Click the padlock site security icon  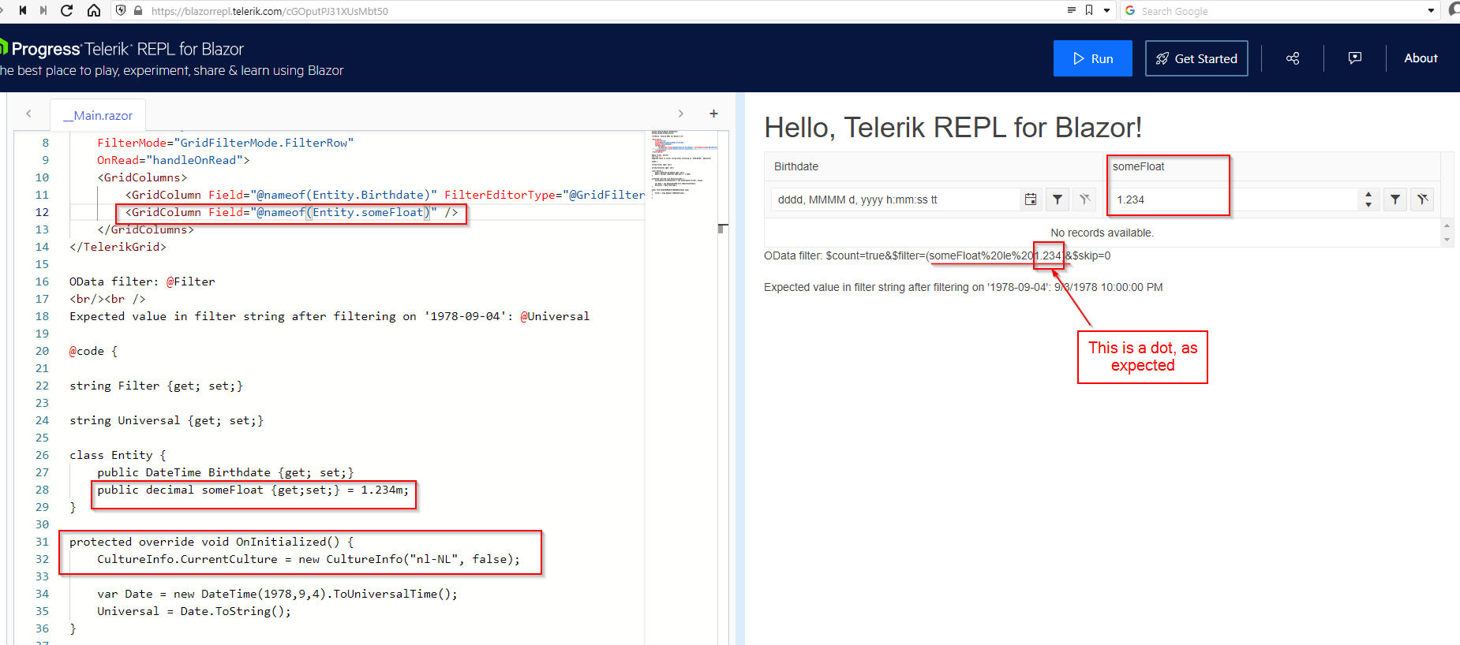click(138, 10)
